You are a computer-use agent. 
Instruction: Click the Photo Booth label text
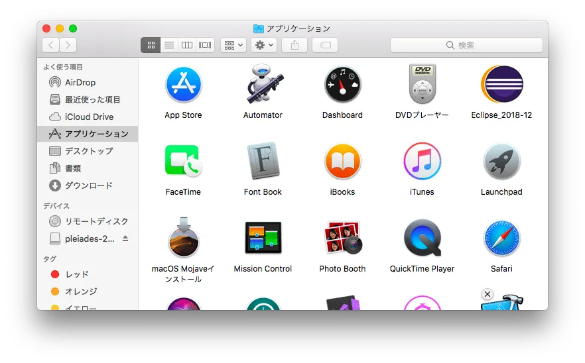(342, 269)
